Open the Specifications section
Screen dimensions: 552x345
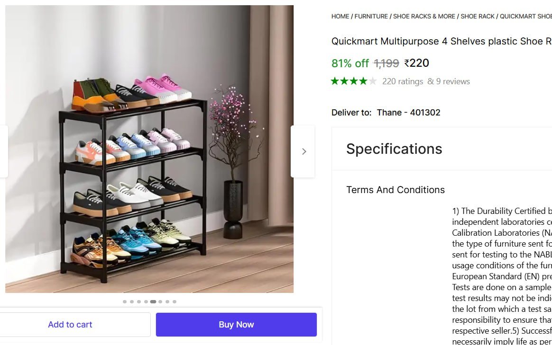[394, 148]
